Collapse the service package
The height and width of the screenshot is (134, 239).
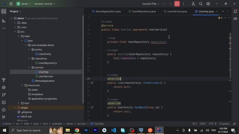pyautogui.click(x=29, y=67)
